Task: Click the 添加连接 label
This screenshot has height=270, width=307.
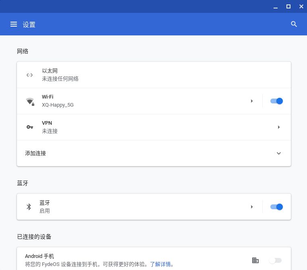Action: [35, 153]
